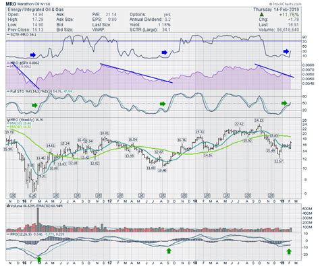The height and width of the screenshot is (266, 320).
Task: Click the Open value 14.94
Action: click(38, 15)
